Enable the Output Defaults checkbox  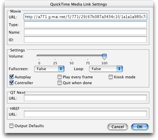[11, 126]
